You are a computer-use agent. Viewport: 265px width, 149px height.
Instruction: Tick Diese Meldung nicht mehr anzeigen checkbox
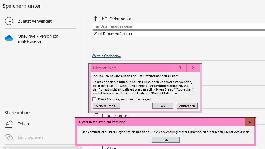coord(94,99)
